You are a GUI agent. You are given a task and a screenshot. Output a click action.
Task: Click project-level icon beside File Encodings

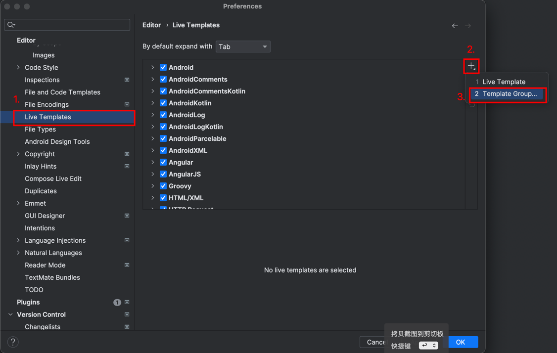click(x=127, y=104)
